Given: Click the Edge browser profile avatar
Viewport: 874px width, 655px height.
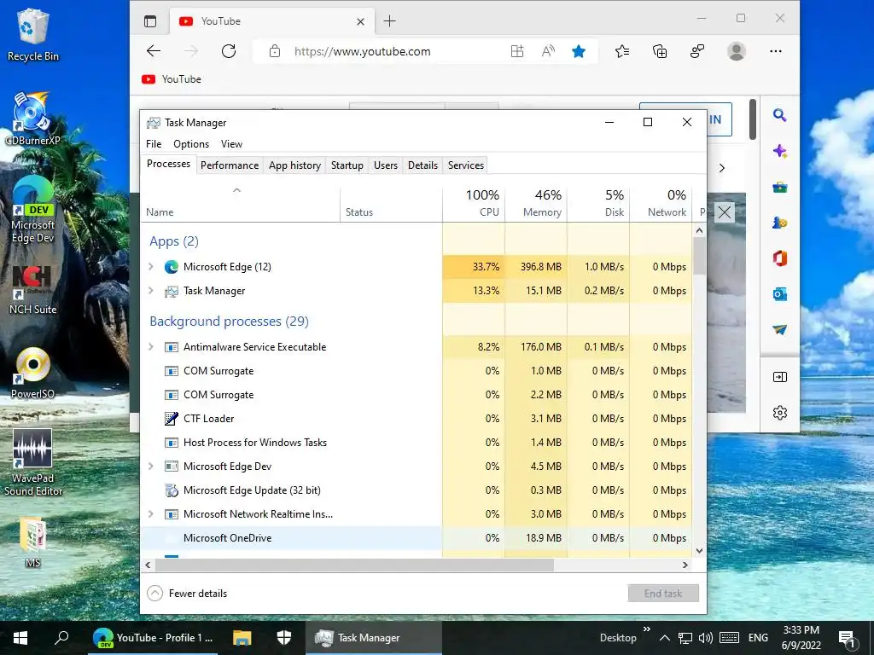Looking at the screenshot, I should click(737, 51).
